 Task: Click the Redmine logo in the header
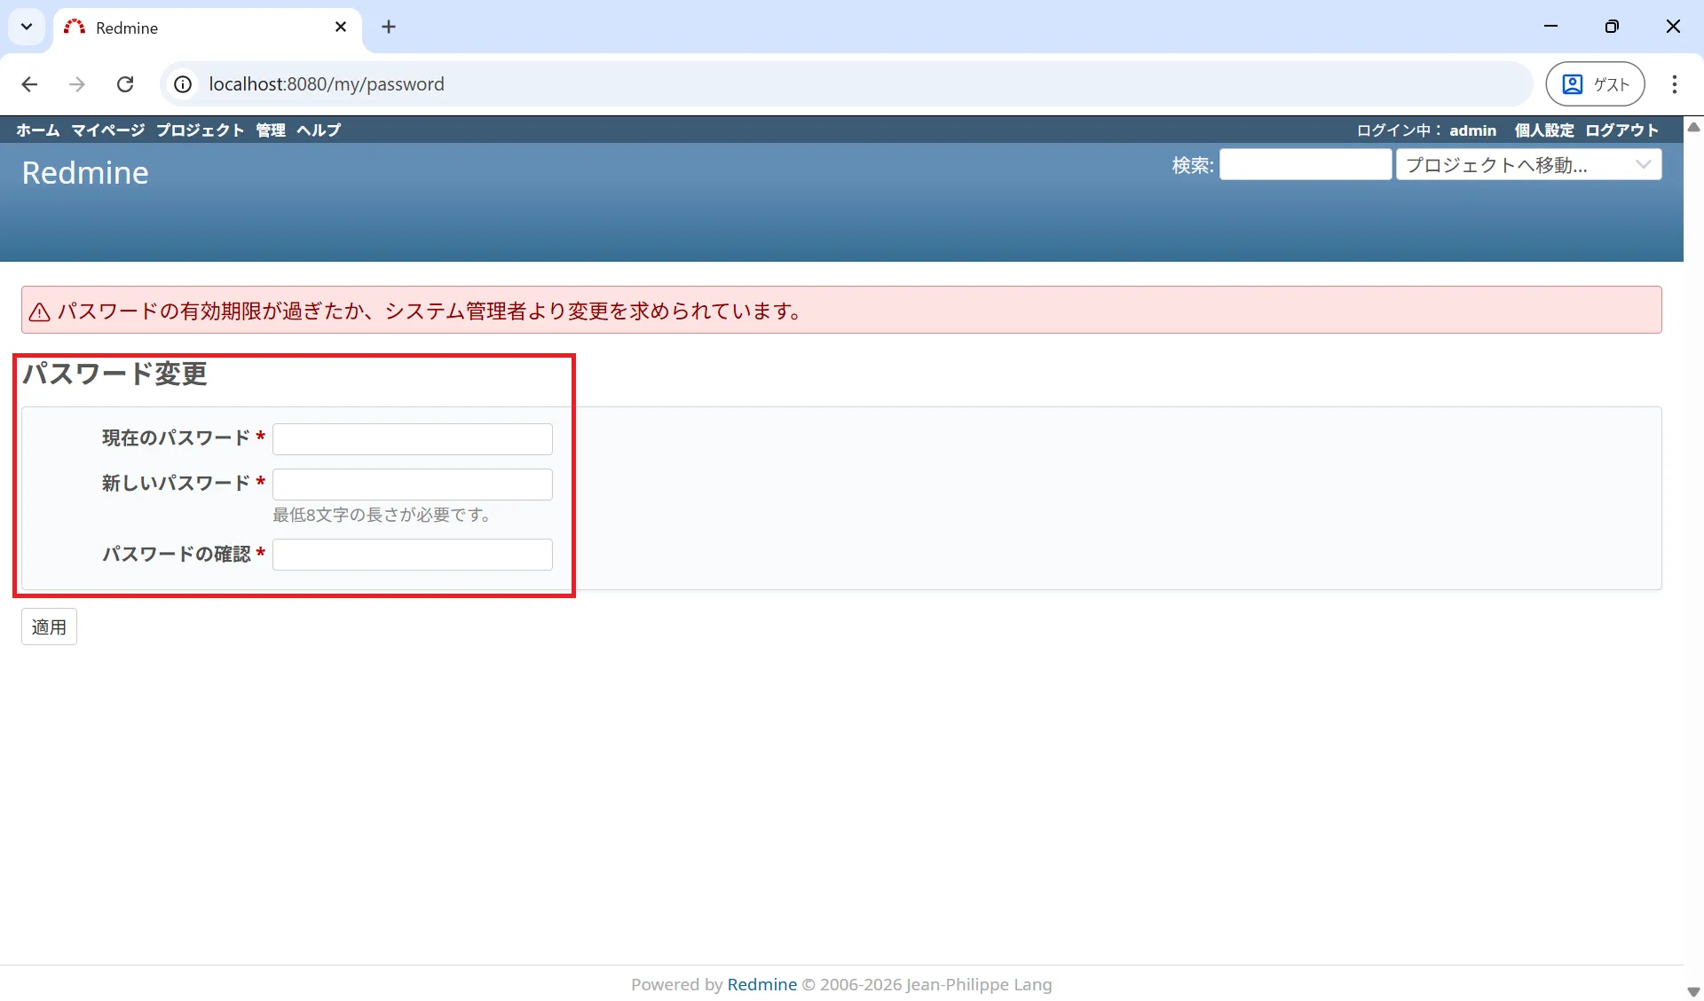(84, 172)
